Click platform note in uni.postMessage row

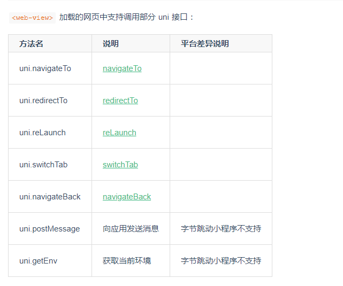221,229
